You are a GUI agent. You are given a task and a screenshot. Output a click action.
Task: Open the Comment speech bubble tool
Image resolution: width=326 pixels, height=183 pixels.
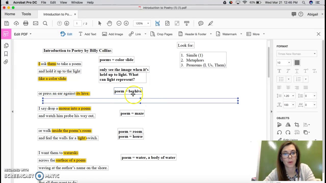coord(201,23)
